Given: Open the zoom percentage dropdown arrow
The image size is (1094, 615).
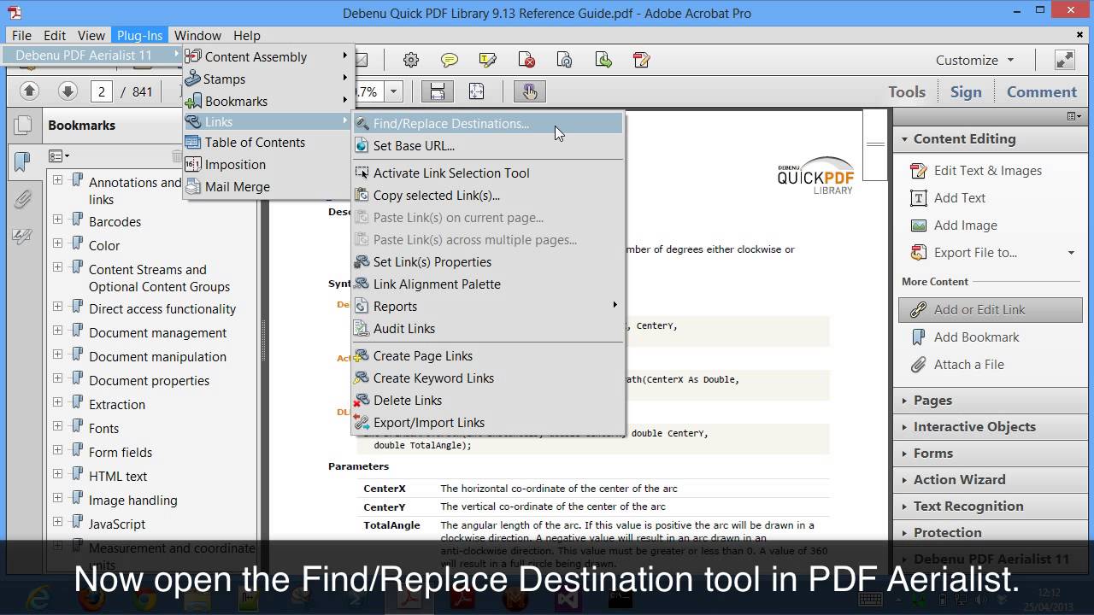Looking at the screenshot, I should (x=393, y=91).
